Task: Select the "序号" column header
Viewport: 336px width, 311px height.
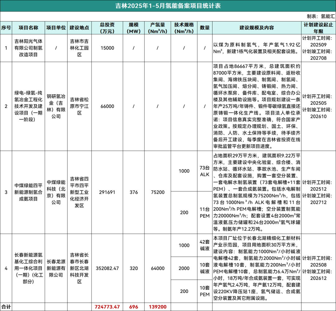Action: click(6, 28)
